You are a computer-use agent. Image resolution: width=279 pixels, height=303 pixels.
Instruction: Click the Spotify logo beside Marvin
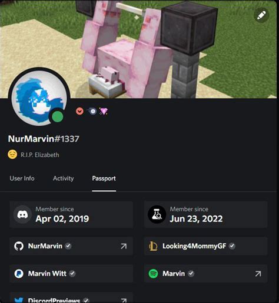pyautogui.click(x=153, y=274)
